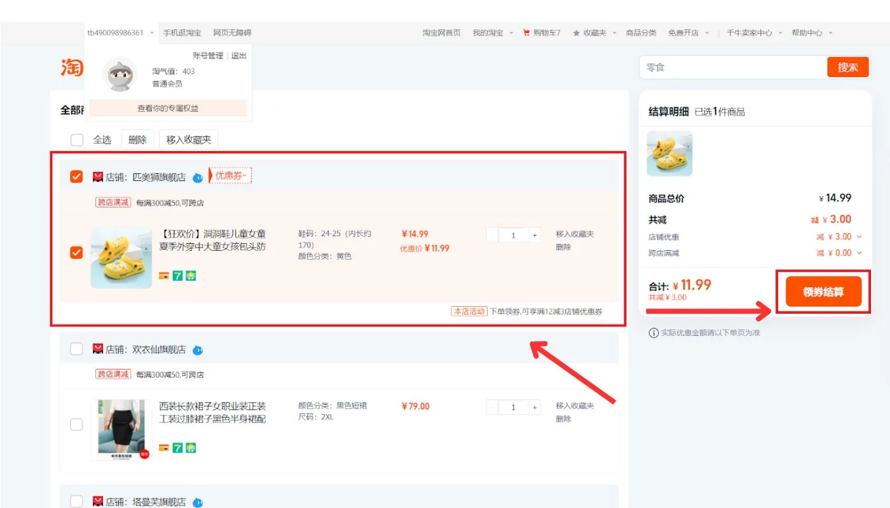Click the search input field showing 零食
Screen dimensions: 890x508
pyautogui.click(x=733, y=67)
